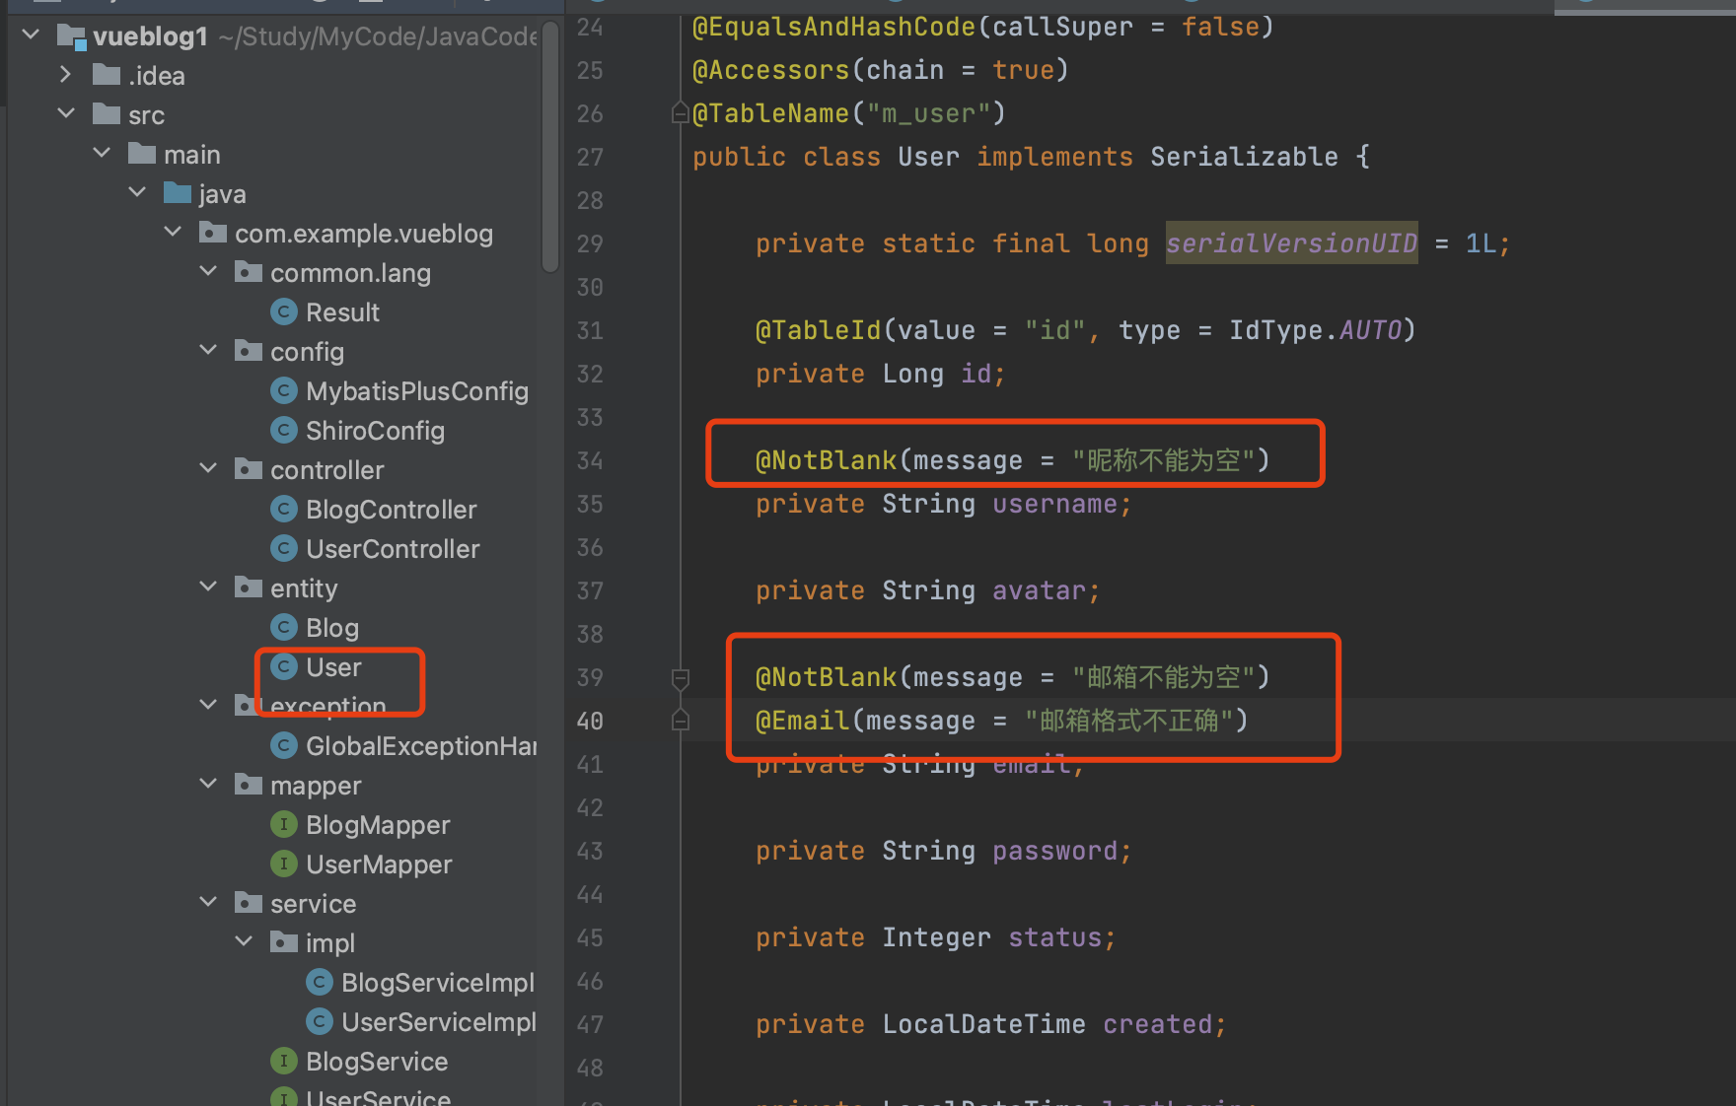Viewport: 1736px width, 1106px height.
Task: Click the GlobalExceptionHandler class icon
Action: (284, 746)
